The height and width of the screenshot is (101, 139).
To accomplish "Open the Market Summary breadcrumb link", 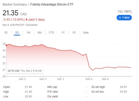I will point(15,4).
